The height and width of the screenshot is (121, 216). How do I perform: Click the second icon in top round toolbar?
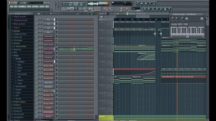click(x=142, y=3)
